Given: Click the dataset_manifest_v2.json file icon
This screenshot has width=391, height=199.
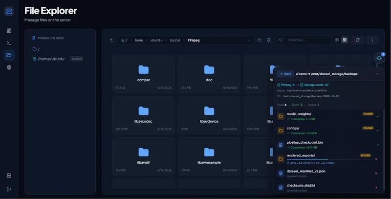Looking at the screenshot, I should (x=281, y=173).
